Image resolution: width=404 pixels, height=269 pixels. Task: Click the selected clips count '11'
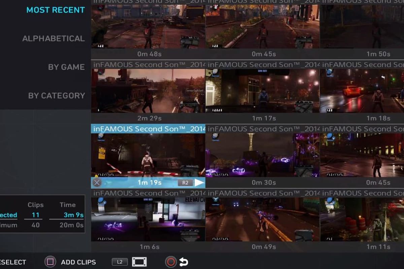tap(35, 215)
